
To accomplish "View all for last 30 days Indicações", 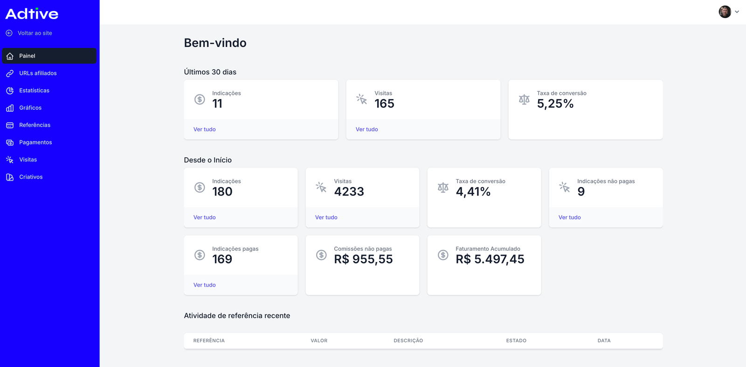I will tap(205, 129).
